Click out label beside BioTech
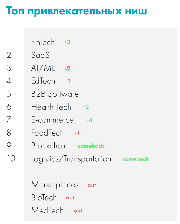180x224 pixels. (70, 198)
